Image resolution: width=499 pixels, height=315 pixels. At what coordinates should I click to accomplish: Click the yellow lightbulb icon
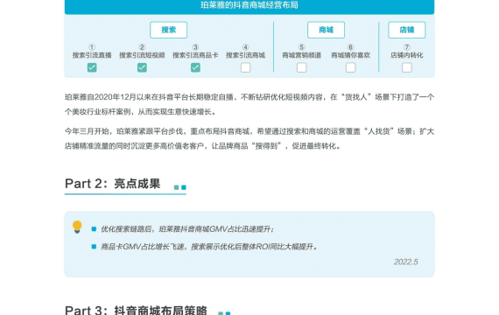tap(77, 227)
